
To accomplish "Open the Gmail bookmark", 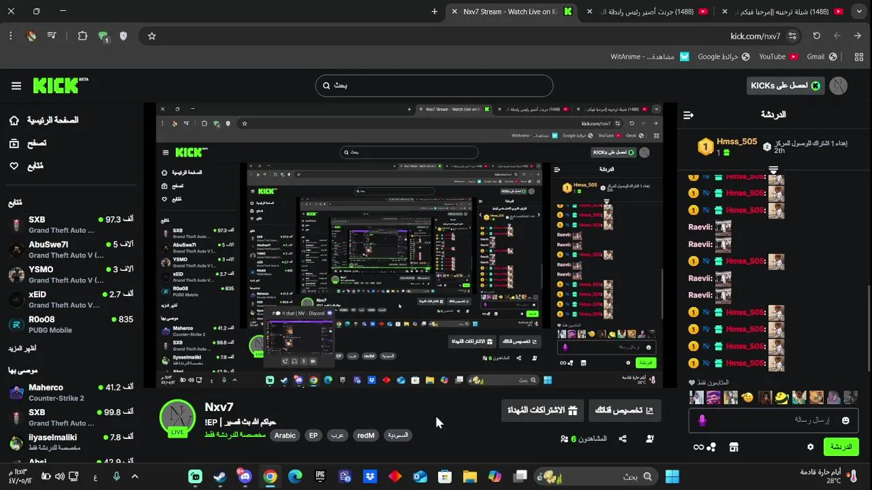I will tap(822, 57).
